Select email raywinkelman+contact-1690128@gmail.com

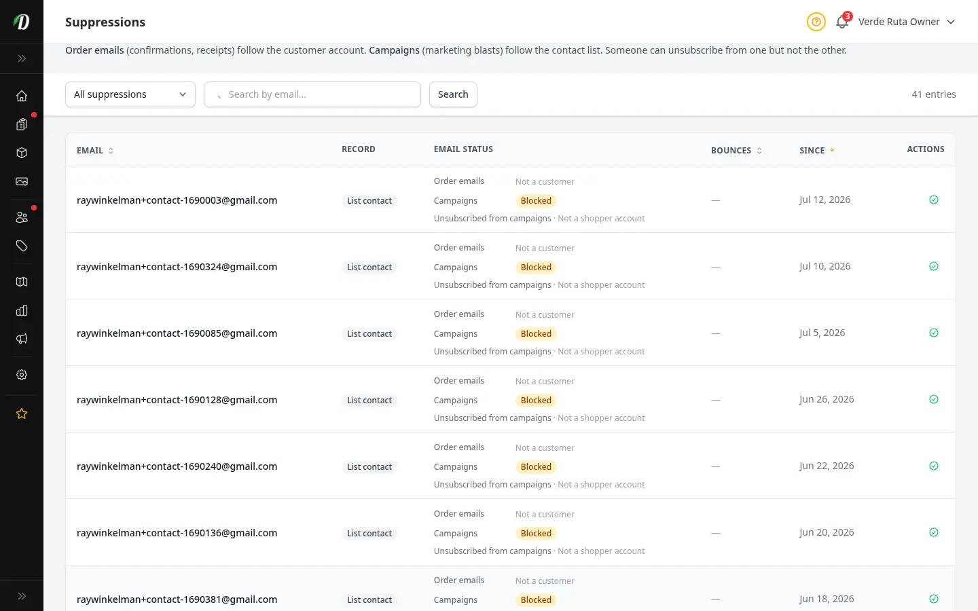click(x=177, y=400)
